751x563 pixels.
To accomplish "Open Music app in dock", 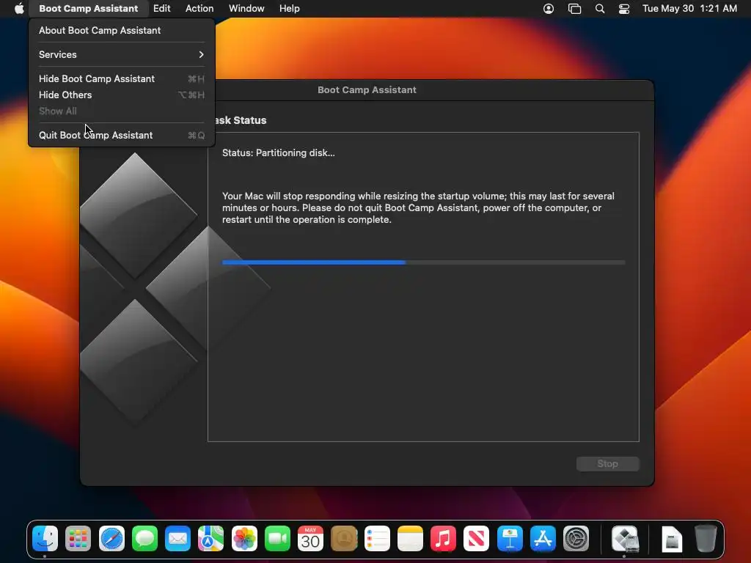I will pyautogui.click(x=443, y=539).
